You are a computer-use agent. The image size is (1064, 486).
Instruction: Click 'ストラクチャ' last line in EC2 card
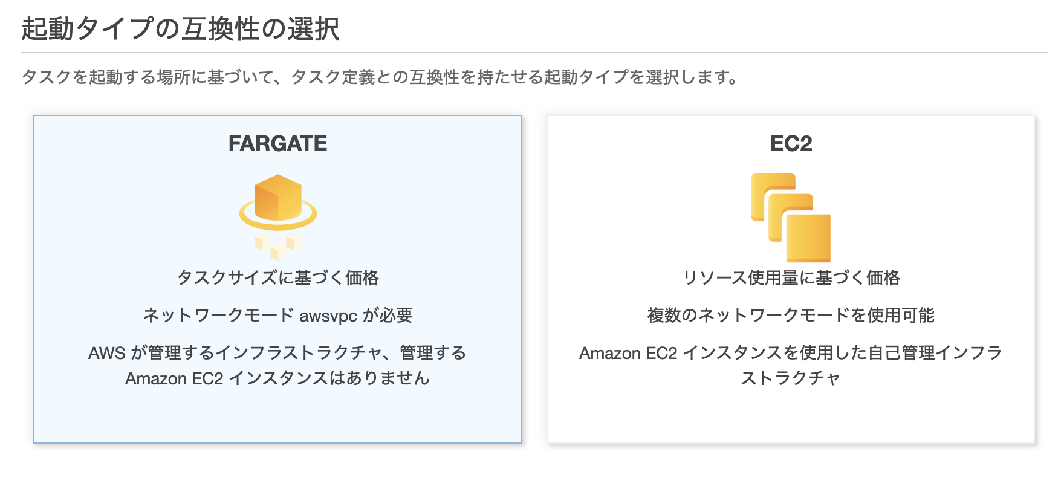tap(791, 378)
